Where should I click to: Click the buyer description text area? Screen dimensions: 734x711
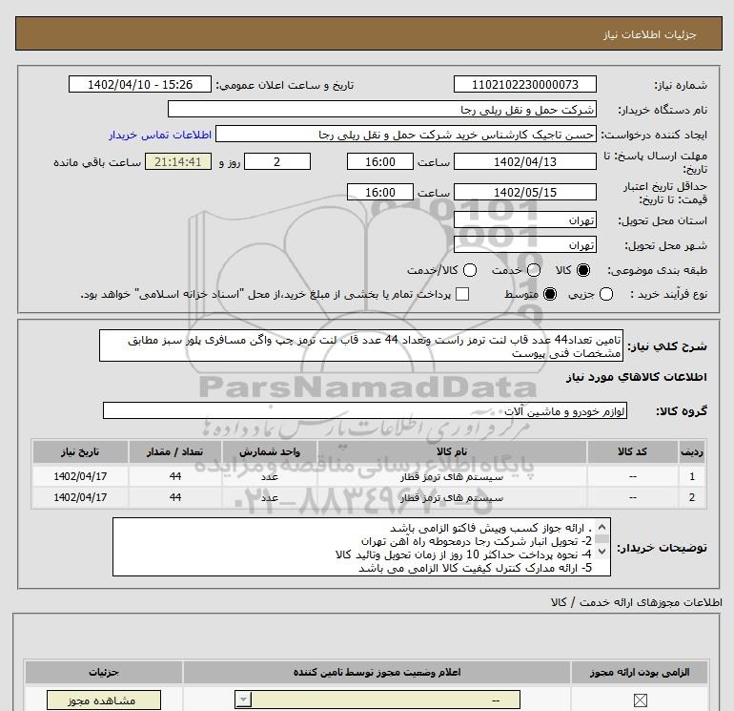pyautogui.click(x=361, y=548)
